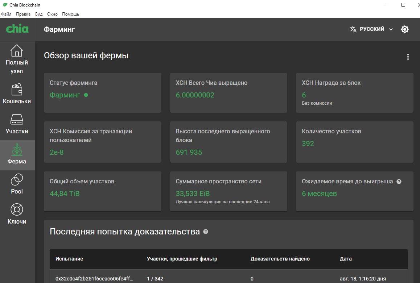This screenshot has height=283, width=420.
Task: Open the Wallets (Кошельки) section
Action: point(17,93)
